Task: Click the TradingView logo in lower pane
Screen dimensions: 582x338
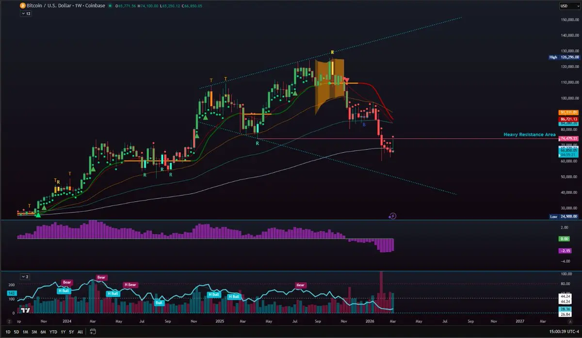Action: pyautogui.click(x=26, y=310)
